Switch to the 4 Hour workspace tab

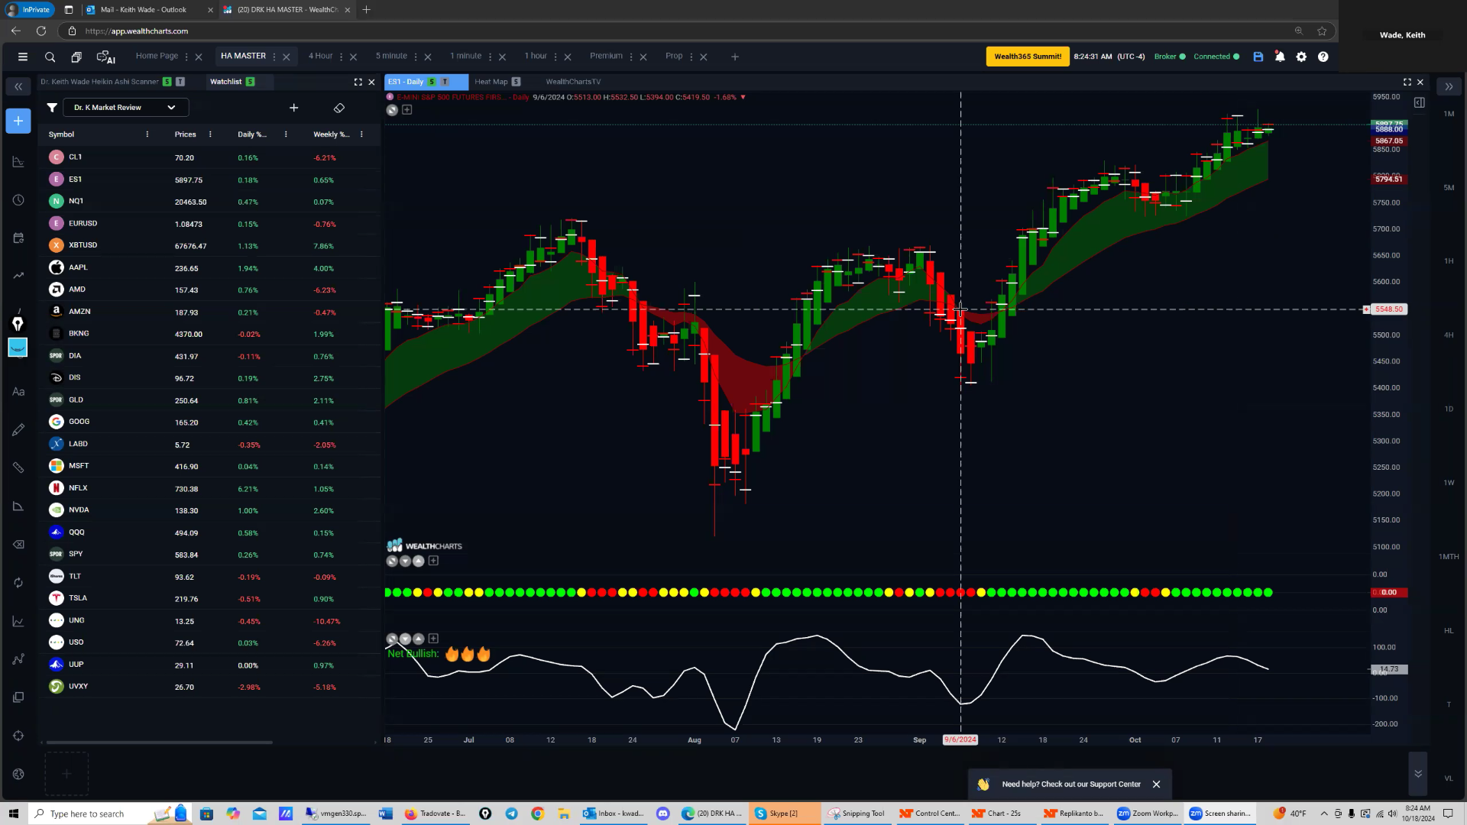320,56
